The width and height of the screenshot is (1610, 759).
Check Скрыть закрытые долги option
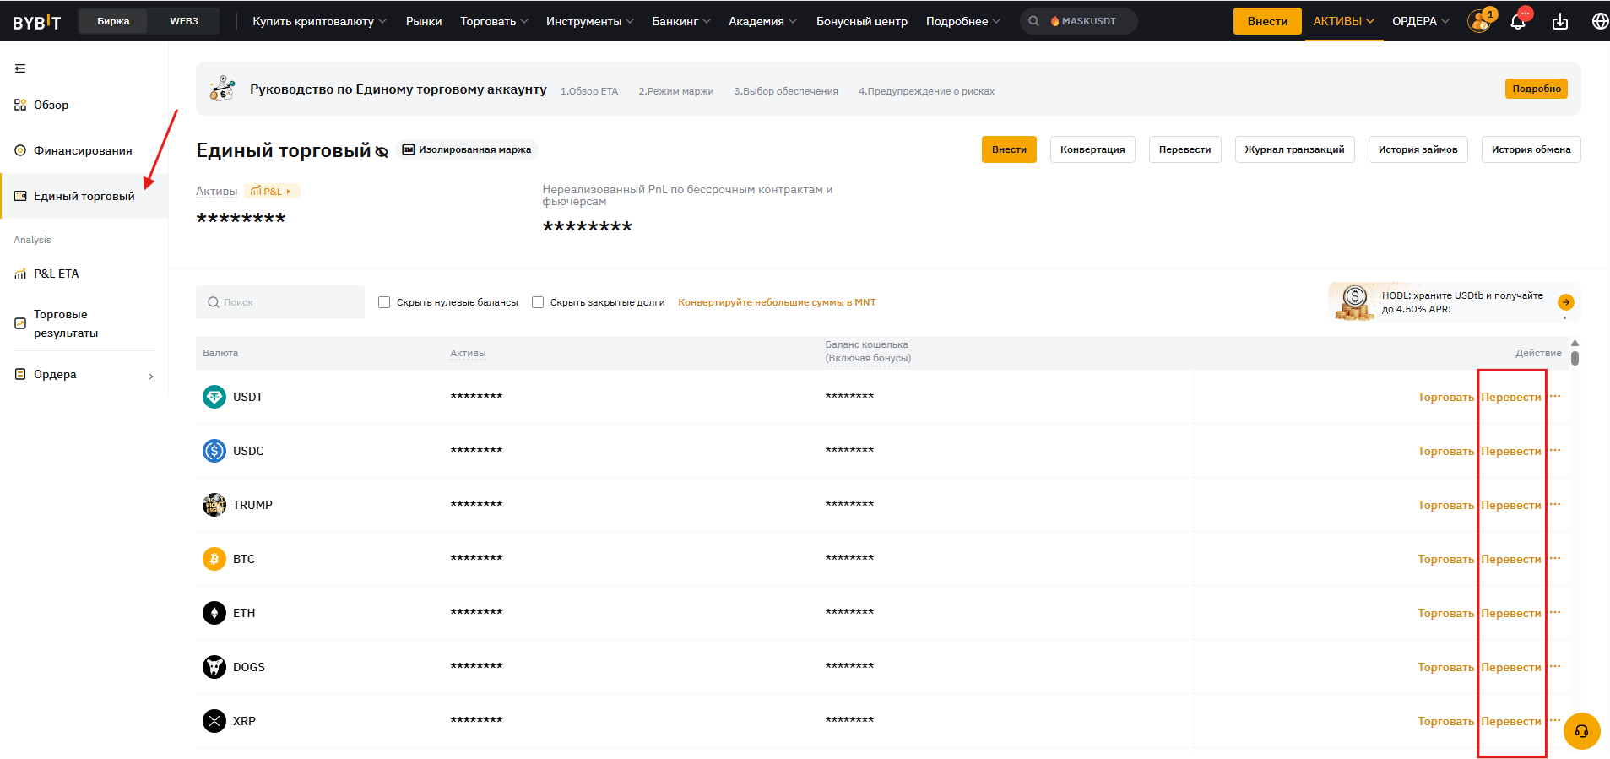pyautogui.click(x=538, y=302)
